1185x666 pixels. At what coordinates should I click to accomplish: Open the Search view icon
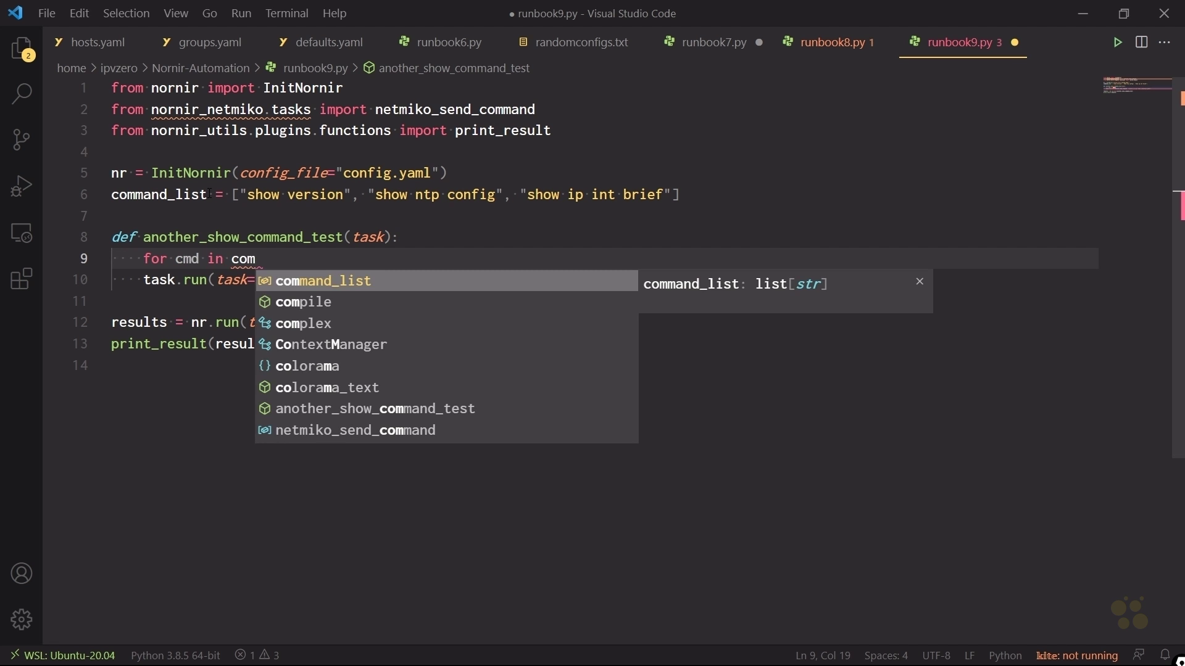(x=22, y=94)
